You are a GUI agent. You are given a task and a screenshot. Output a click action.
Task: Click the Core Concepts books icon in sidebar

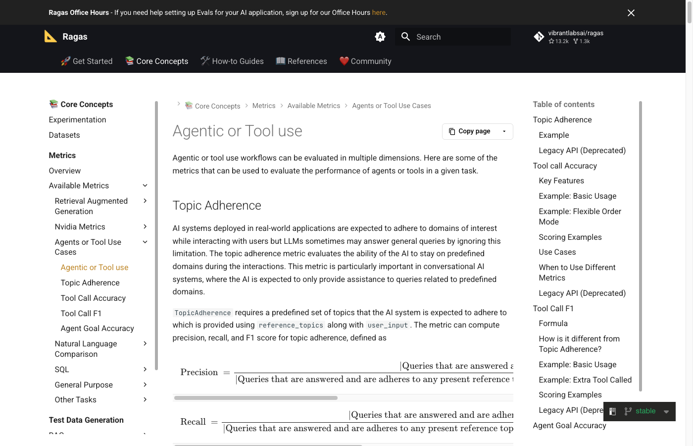click(x=53, y=104)
